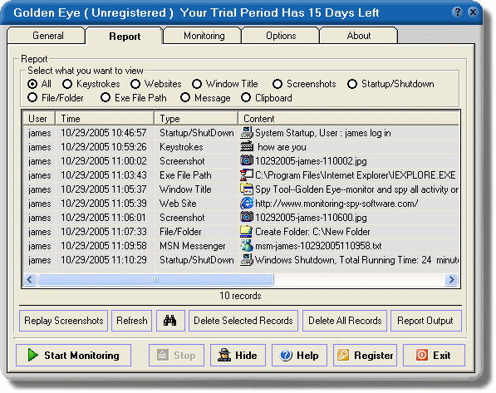Select the Window Title type cell
496x393 pixels.
[185, 189]
